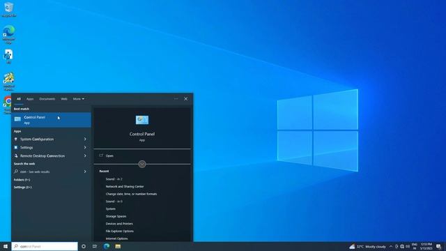
Task: Click the Settings app icon in results
Action: coord(15,147)
